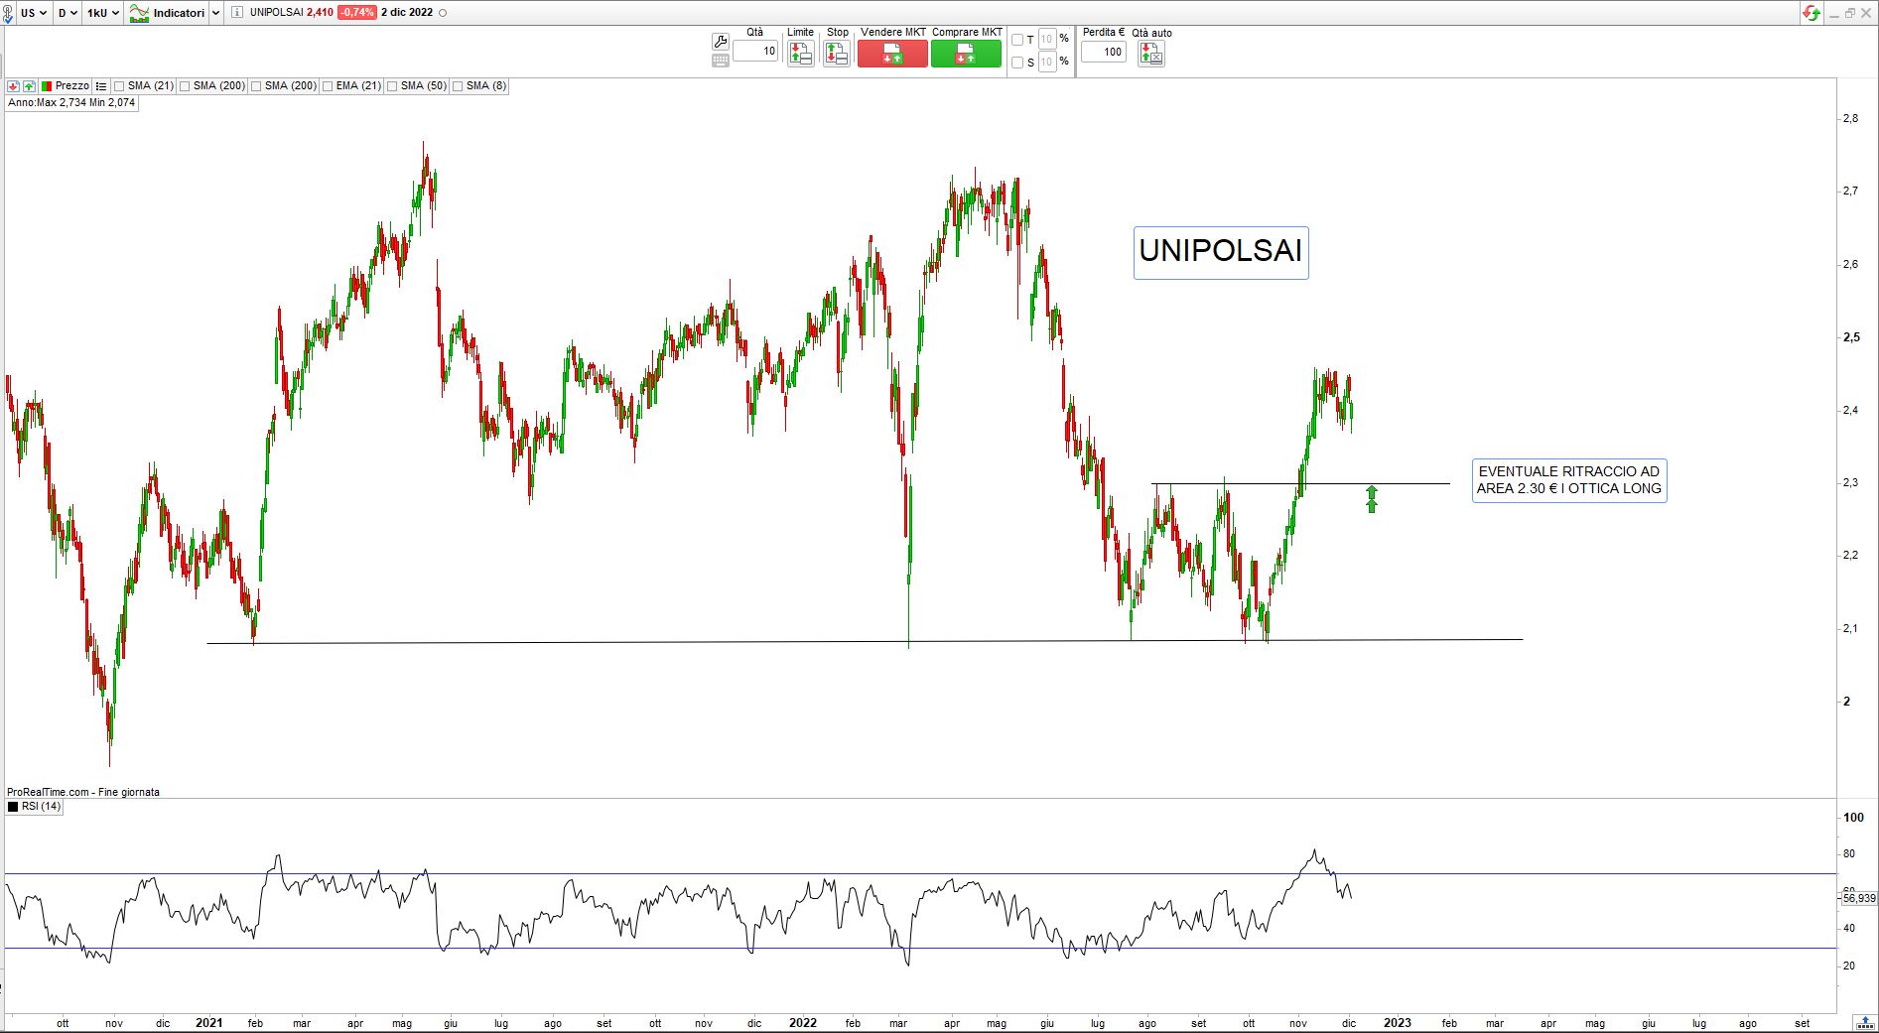
Task: Toggle the first SMA (200) checkbox
Action: click(185, 86)
